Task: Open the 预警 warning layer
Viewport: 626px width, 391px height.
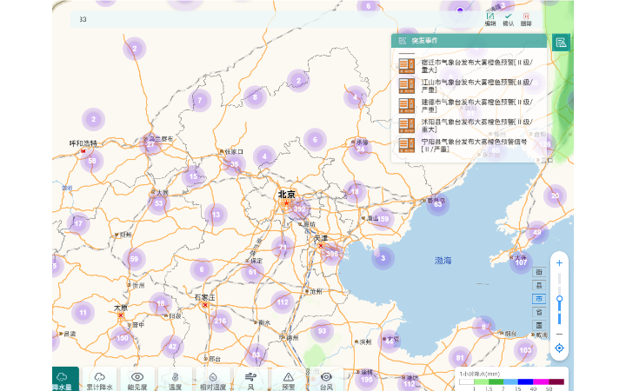Action: [x=289, y=379]
